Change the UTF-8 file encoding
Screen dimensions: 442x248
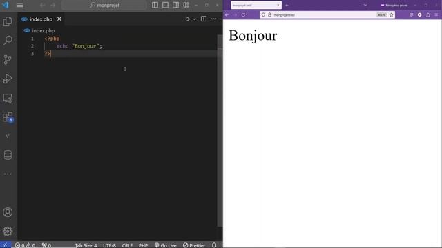109,245
